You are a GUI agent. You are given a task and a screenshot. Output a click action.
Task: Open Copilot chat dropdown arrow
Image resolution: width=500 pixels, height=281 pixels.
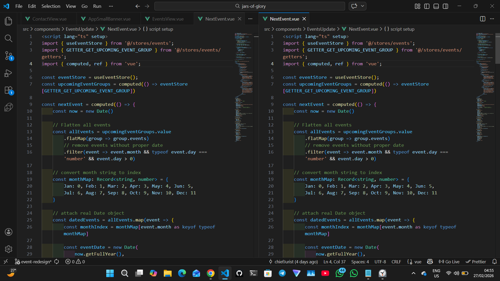[x=363, y=6]
